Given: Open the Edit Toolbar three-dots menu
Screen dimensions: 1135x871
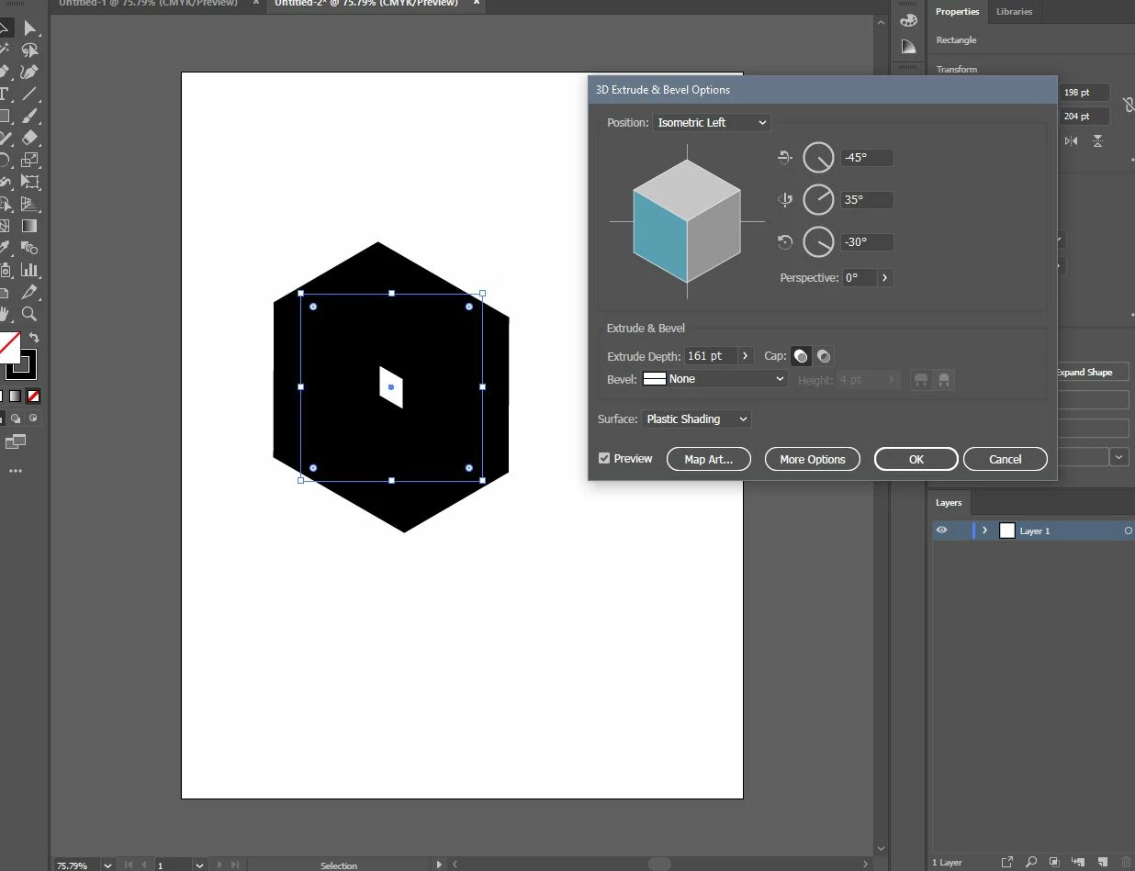Looking at the screenshot, I should pyautogui.click(x=16, y=471).
